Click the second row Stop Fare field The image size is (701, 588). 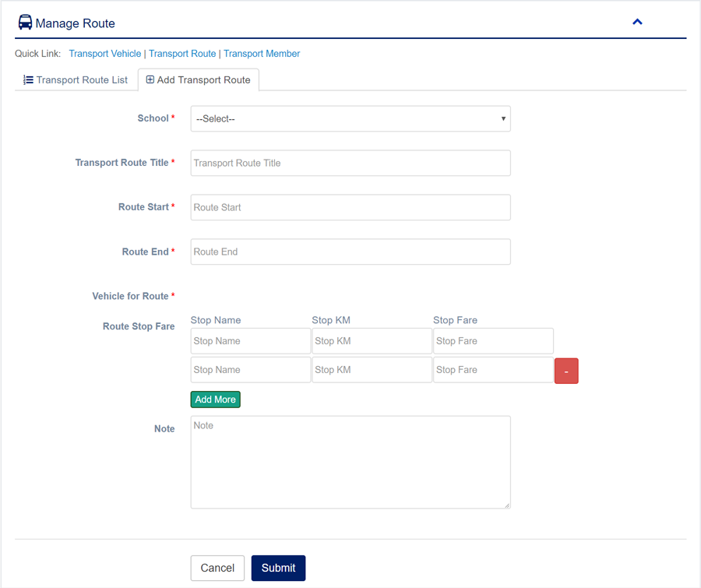pos(493,370)
